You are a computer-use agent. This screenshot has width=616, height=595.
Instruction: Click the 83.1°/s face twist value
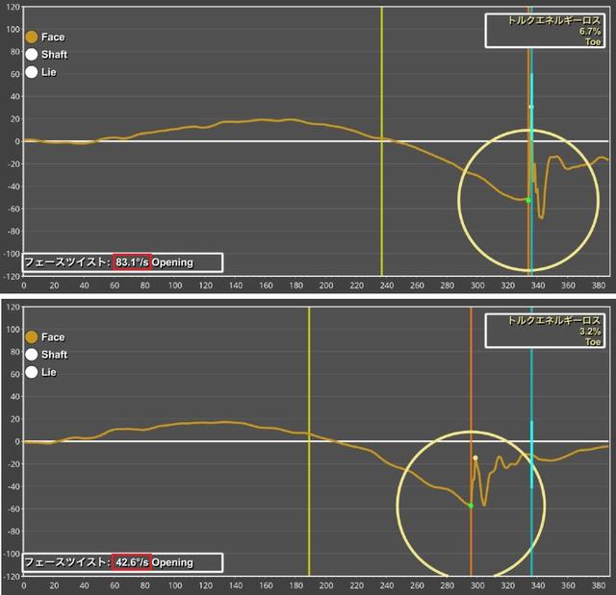tap(132, 262)
